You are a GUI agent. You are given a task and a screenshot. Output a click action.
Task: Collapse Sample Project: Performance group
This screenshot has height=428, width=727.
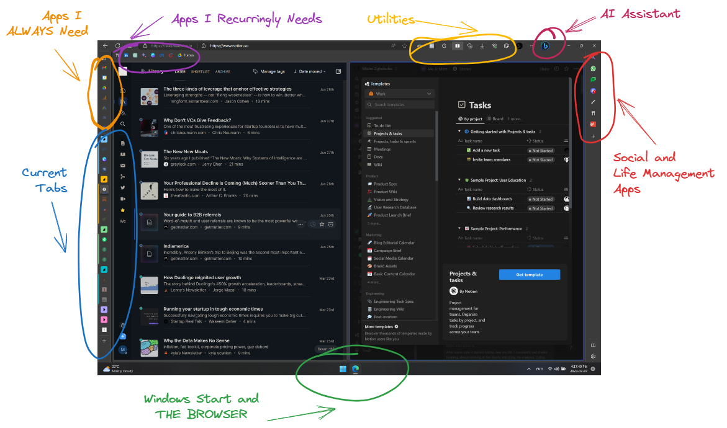pyautogui.click(x=459, y=229)
